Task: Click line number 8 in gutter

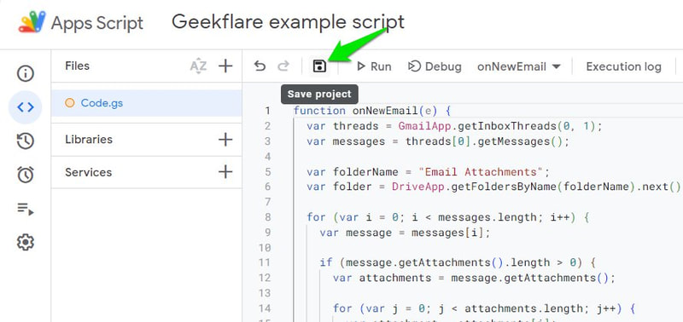Action: click(x=267, y=217)
